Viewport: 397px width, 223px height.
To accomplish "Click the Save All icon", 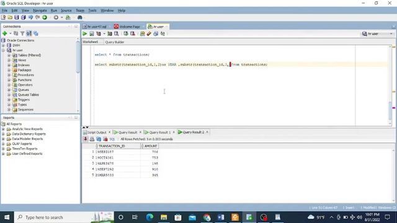I will click(24, 17).
